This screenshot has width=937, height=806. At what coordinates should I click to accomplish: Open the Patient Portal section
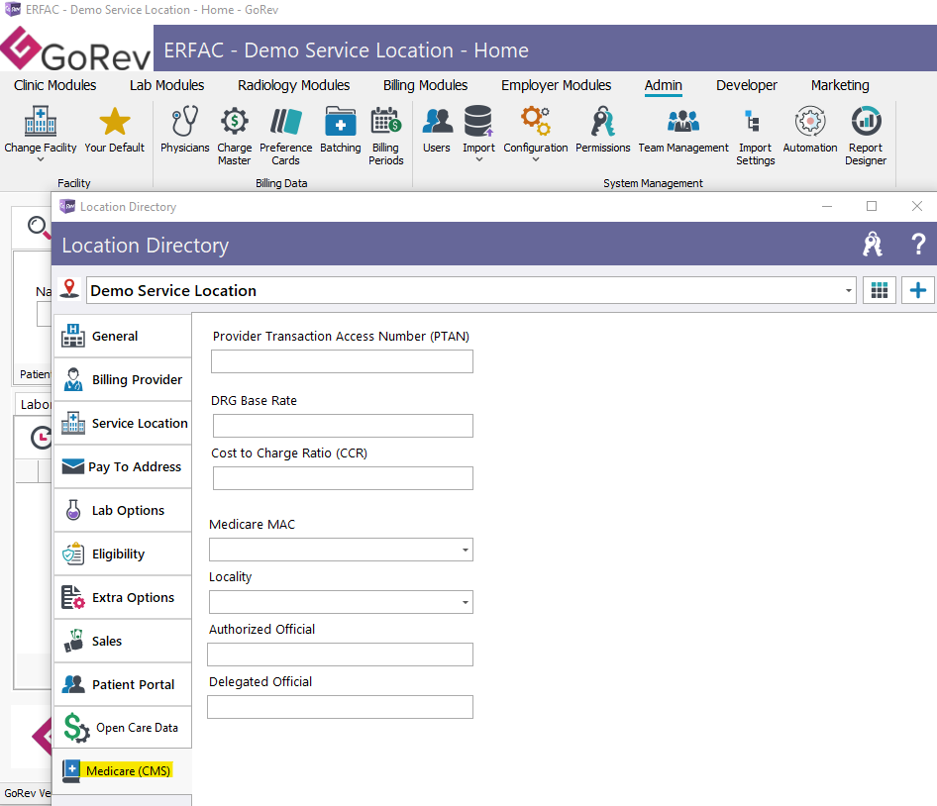(123, 684)
